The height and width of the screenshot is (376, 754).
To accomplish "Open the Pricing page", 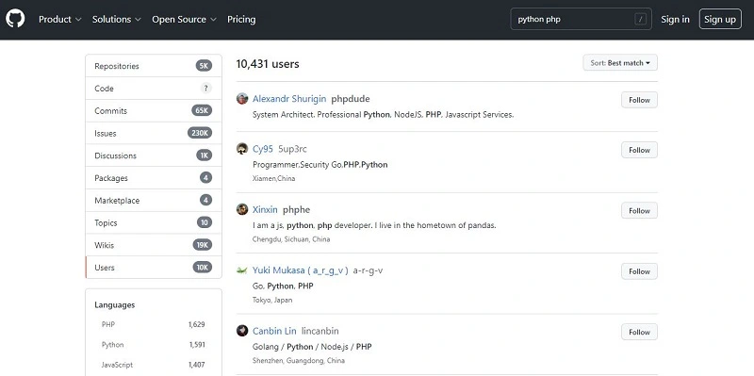I will [x=241, y=19].
